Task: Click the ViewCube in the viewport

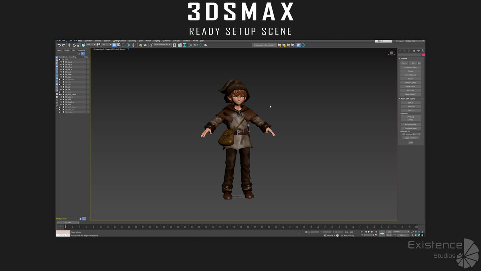Action: [x=391, y=53]
